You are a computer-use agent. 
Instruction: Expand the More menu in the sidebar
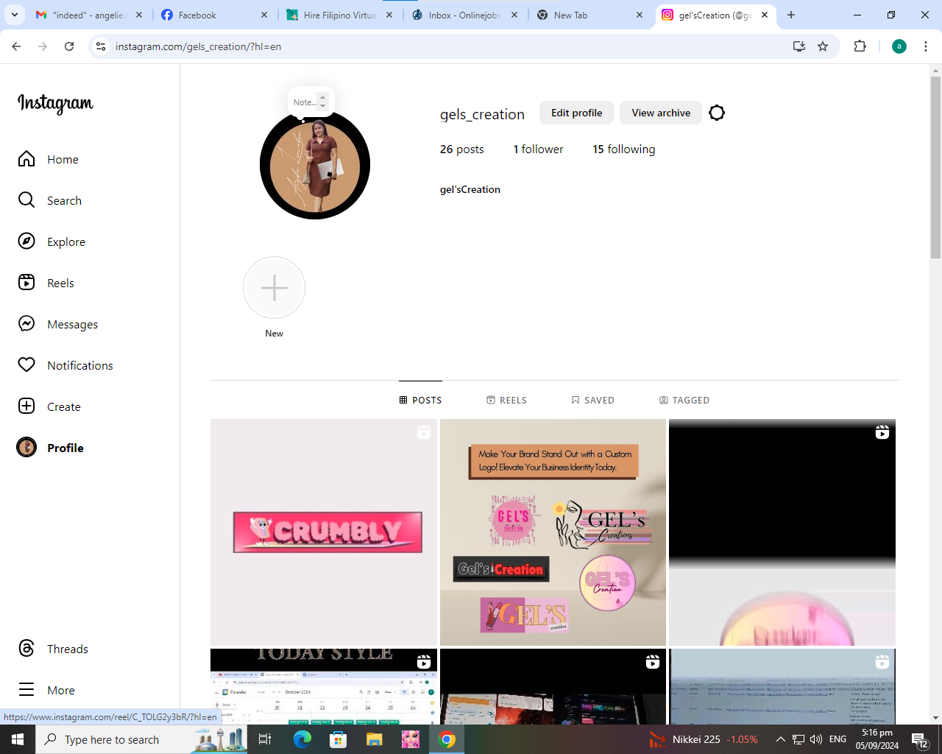pyautogui.click(x=60, y=690)
